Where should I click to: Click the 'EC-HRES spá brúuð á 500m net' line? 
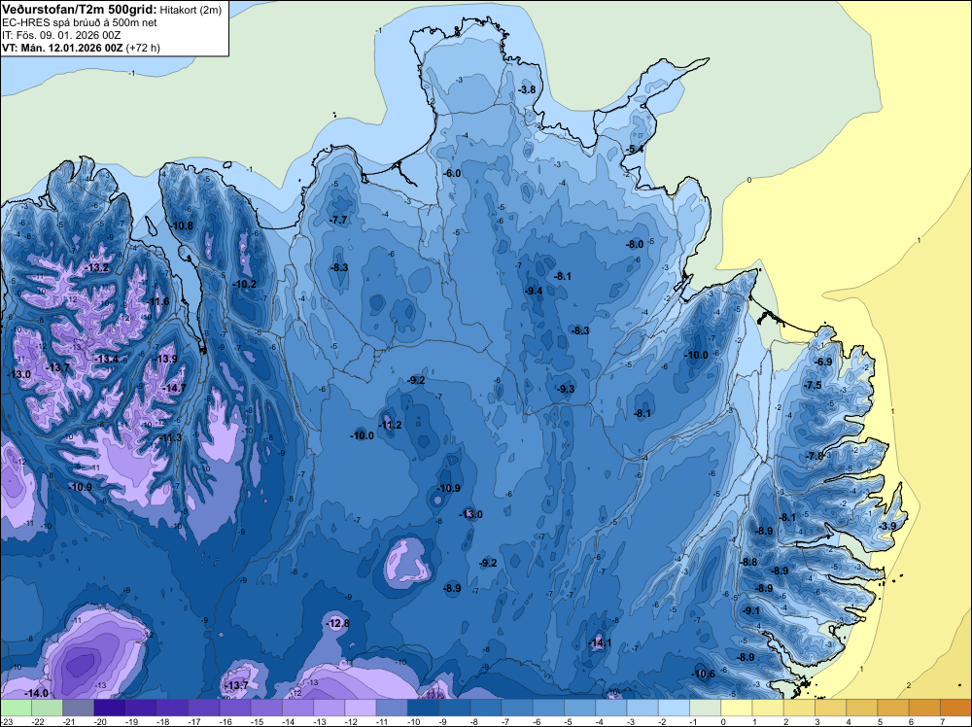[80, 23]
